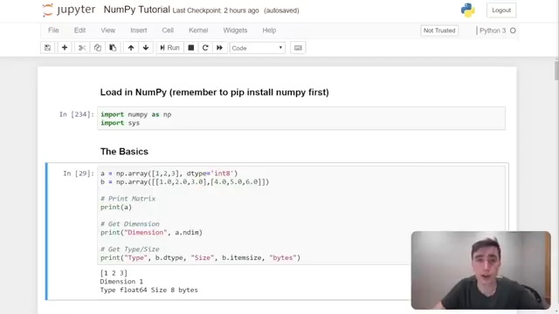
Task: Restart kernel and run all cells
Action: point(219,48)
